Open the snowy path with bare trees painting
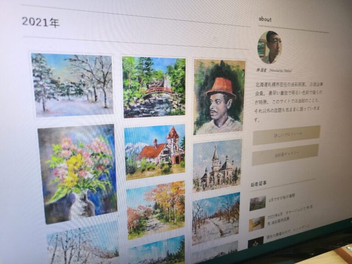 pos(216,218)
